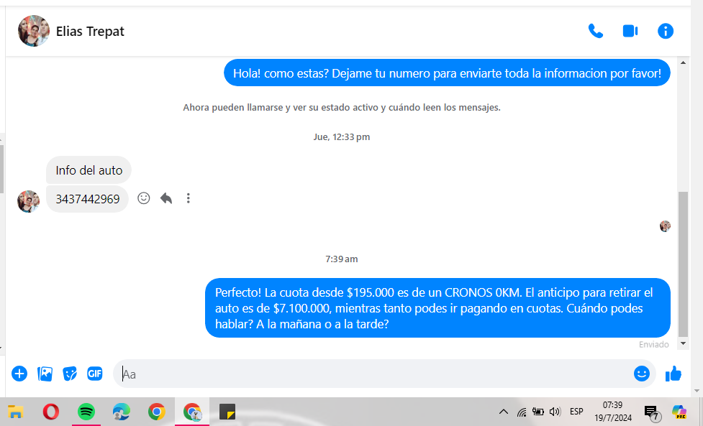Click the 'Perfecto! La cuota desde' message

437,308
